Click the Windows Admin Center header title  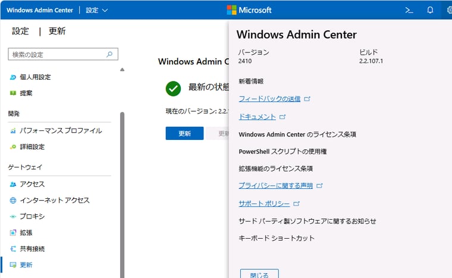pyautogui.click(x=40, y=10)
